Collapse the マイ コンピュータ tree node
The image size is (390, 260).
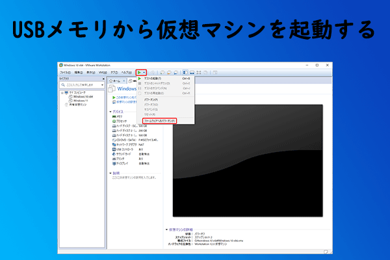point(62,92)
